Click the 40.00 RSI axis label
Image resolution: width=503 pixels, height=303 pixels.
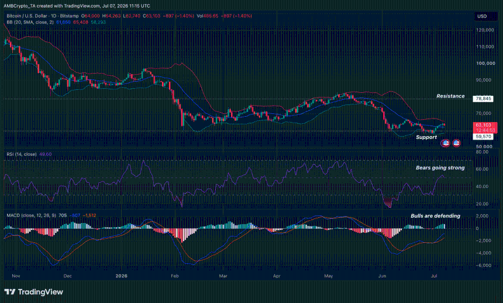click(483, 186)
